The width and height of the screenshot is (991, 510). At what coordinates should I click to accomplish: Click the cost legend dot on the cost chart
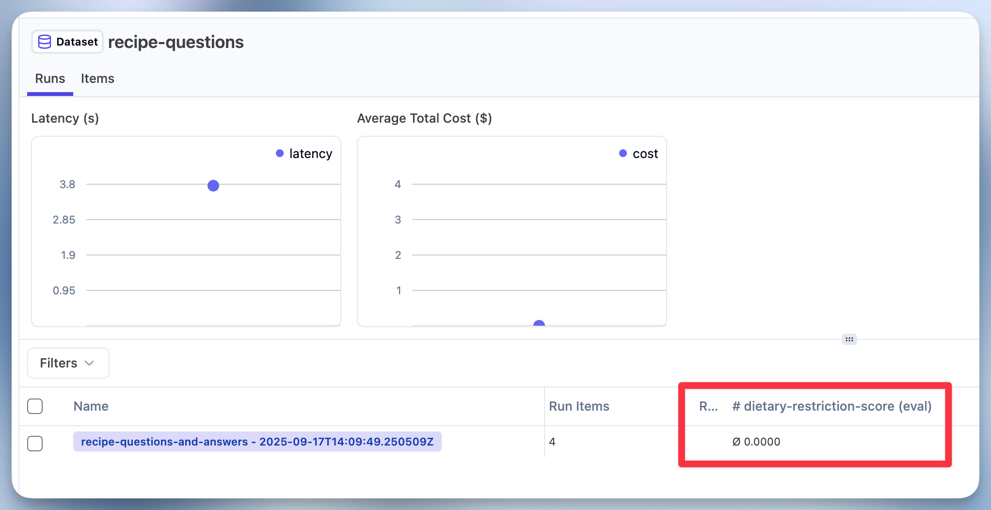click(x=623, y=153)
